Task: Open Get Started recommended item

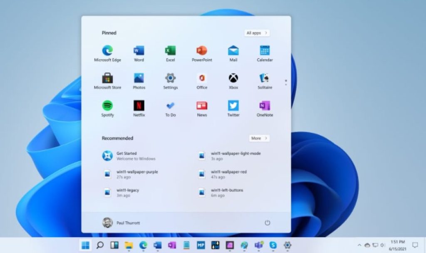Action: coord(129,156)
